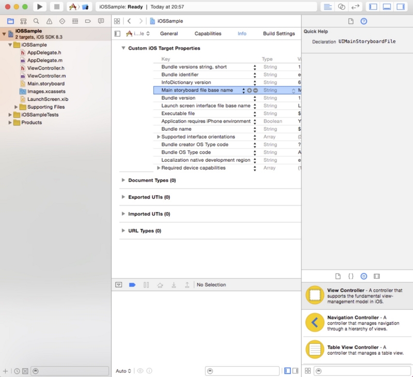Open the Auto variables scope popup
This screenshot has height=377, width=413.
[123, 371]
